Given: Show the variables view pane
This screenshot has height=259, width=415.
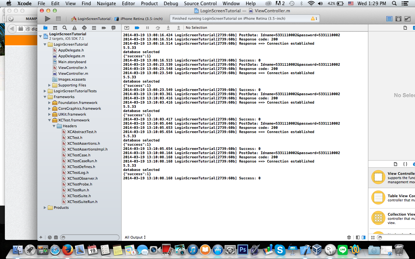Looking at the screenshot, I should (x=358, y=237).
